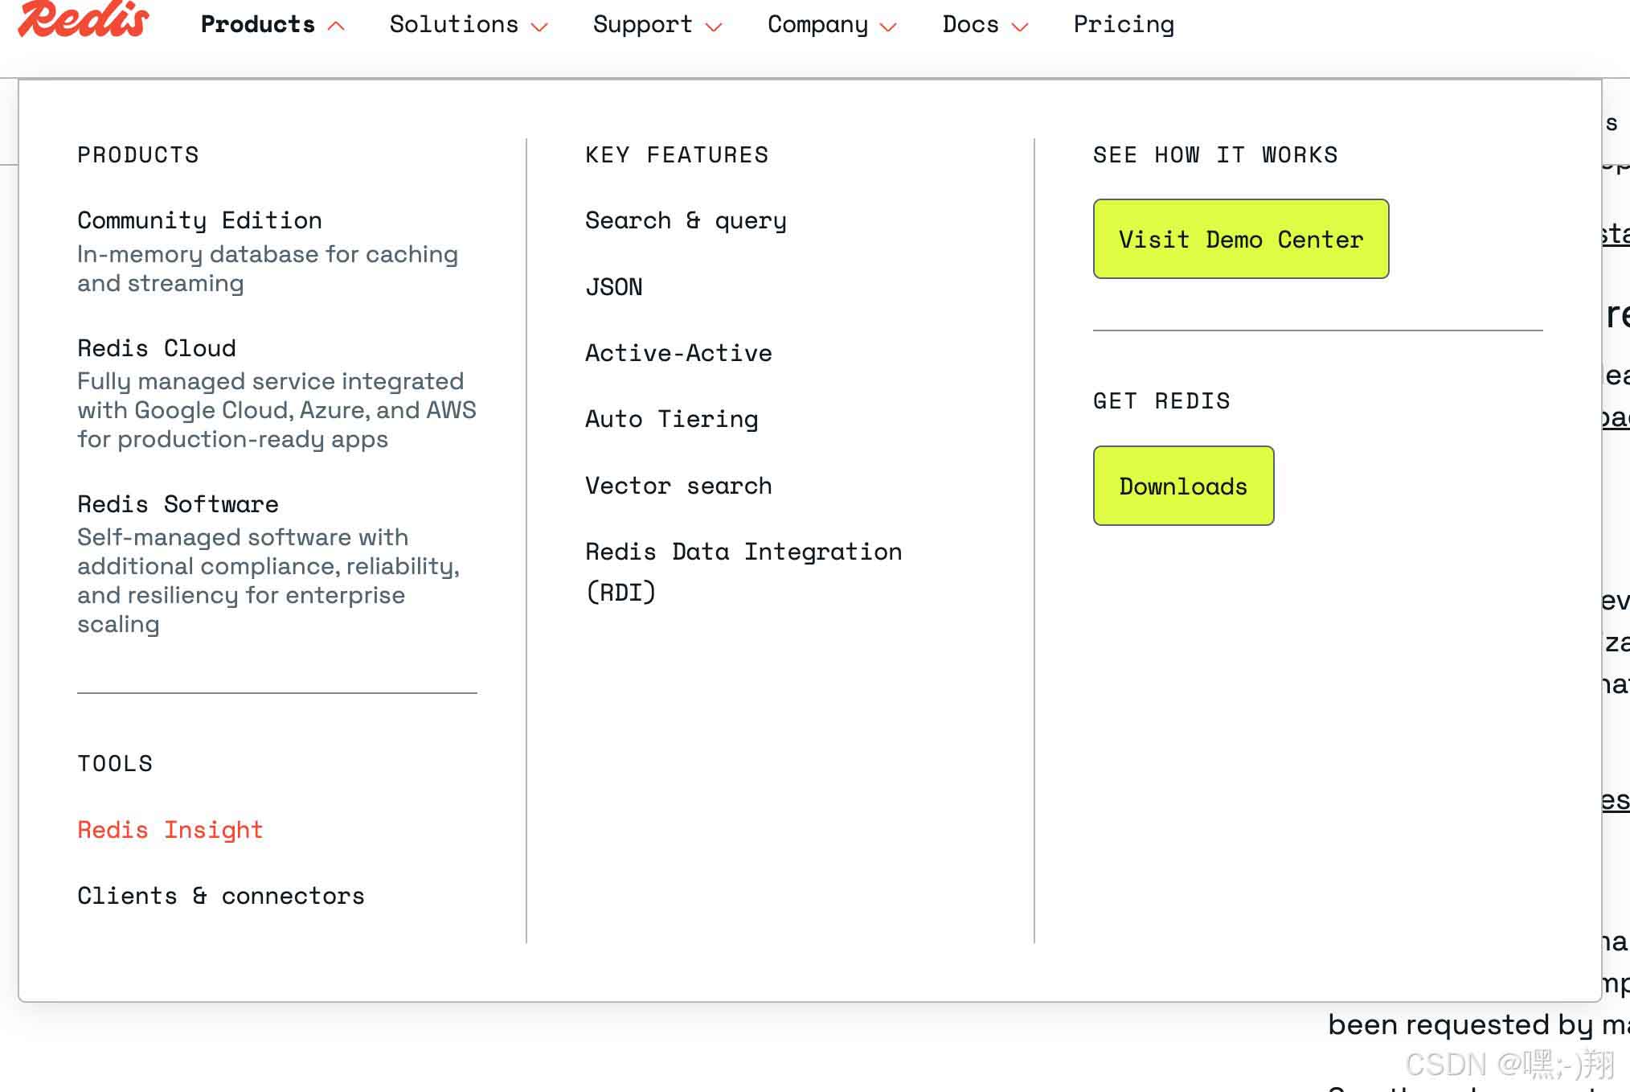This screenshot has width=1630, height=1092.
Task: Click the KEY FEATURES section heading
Action: [x=677, y=154]
